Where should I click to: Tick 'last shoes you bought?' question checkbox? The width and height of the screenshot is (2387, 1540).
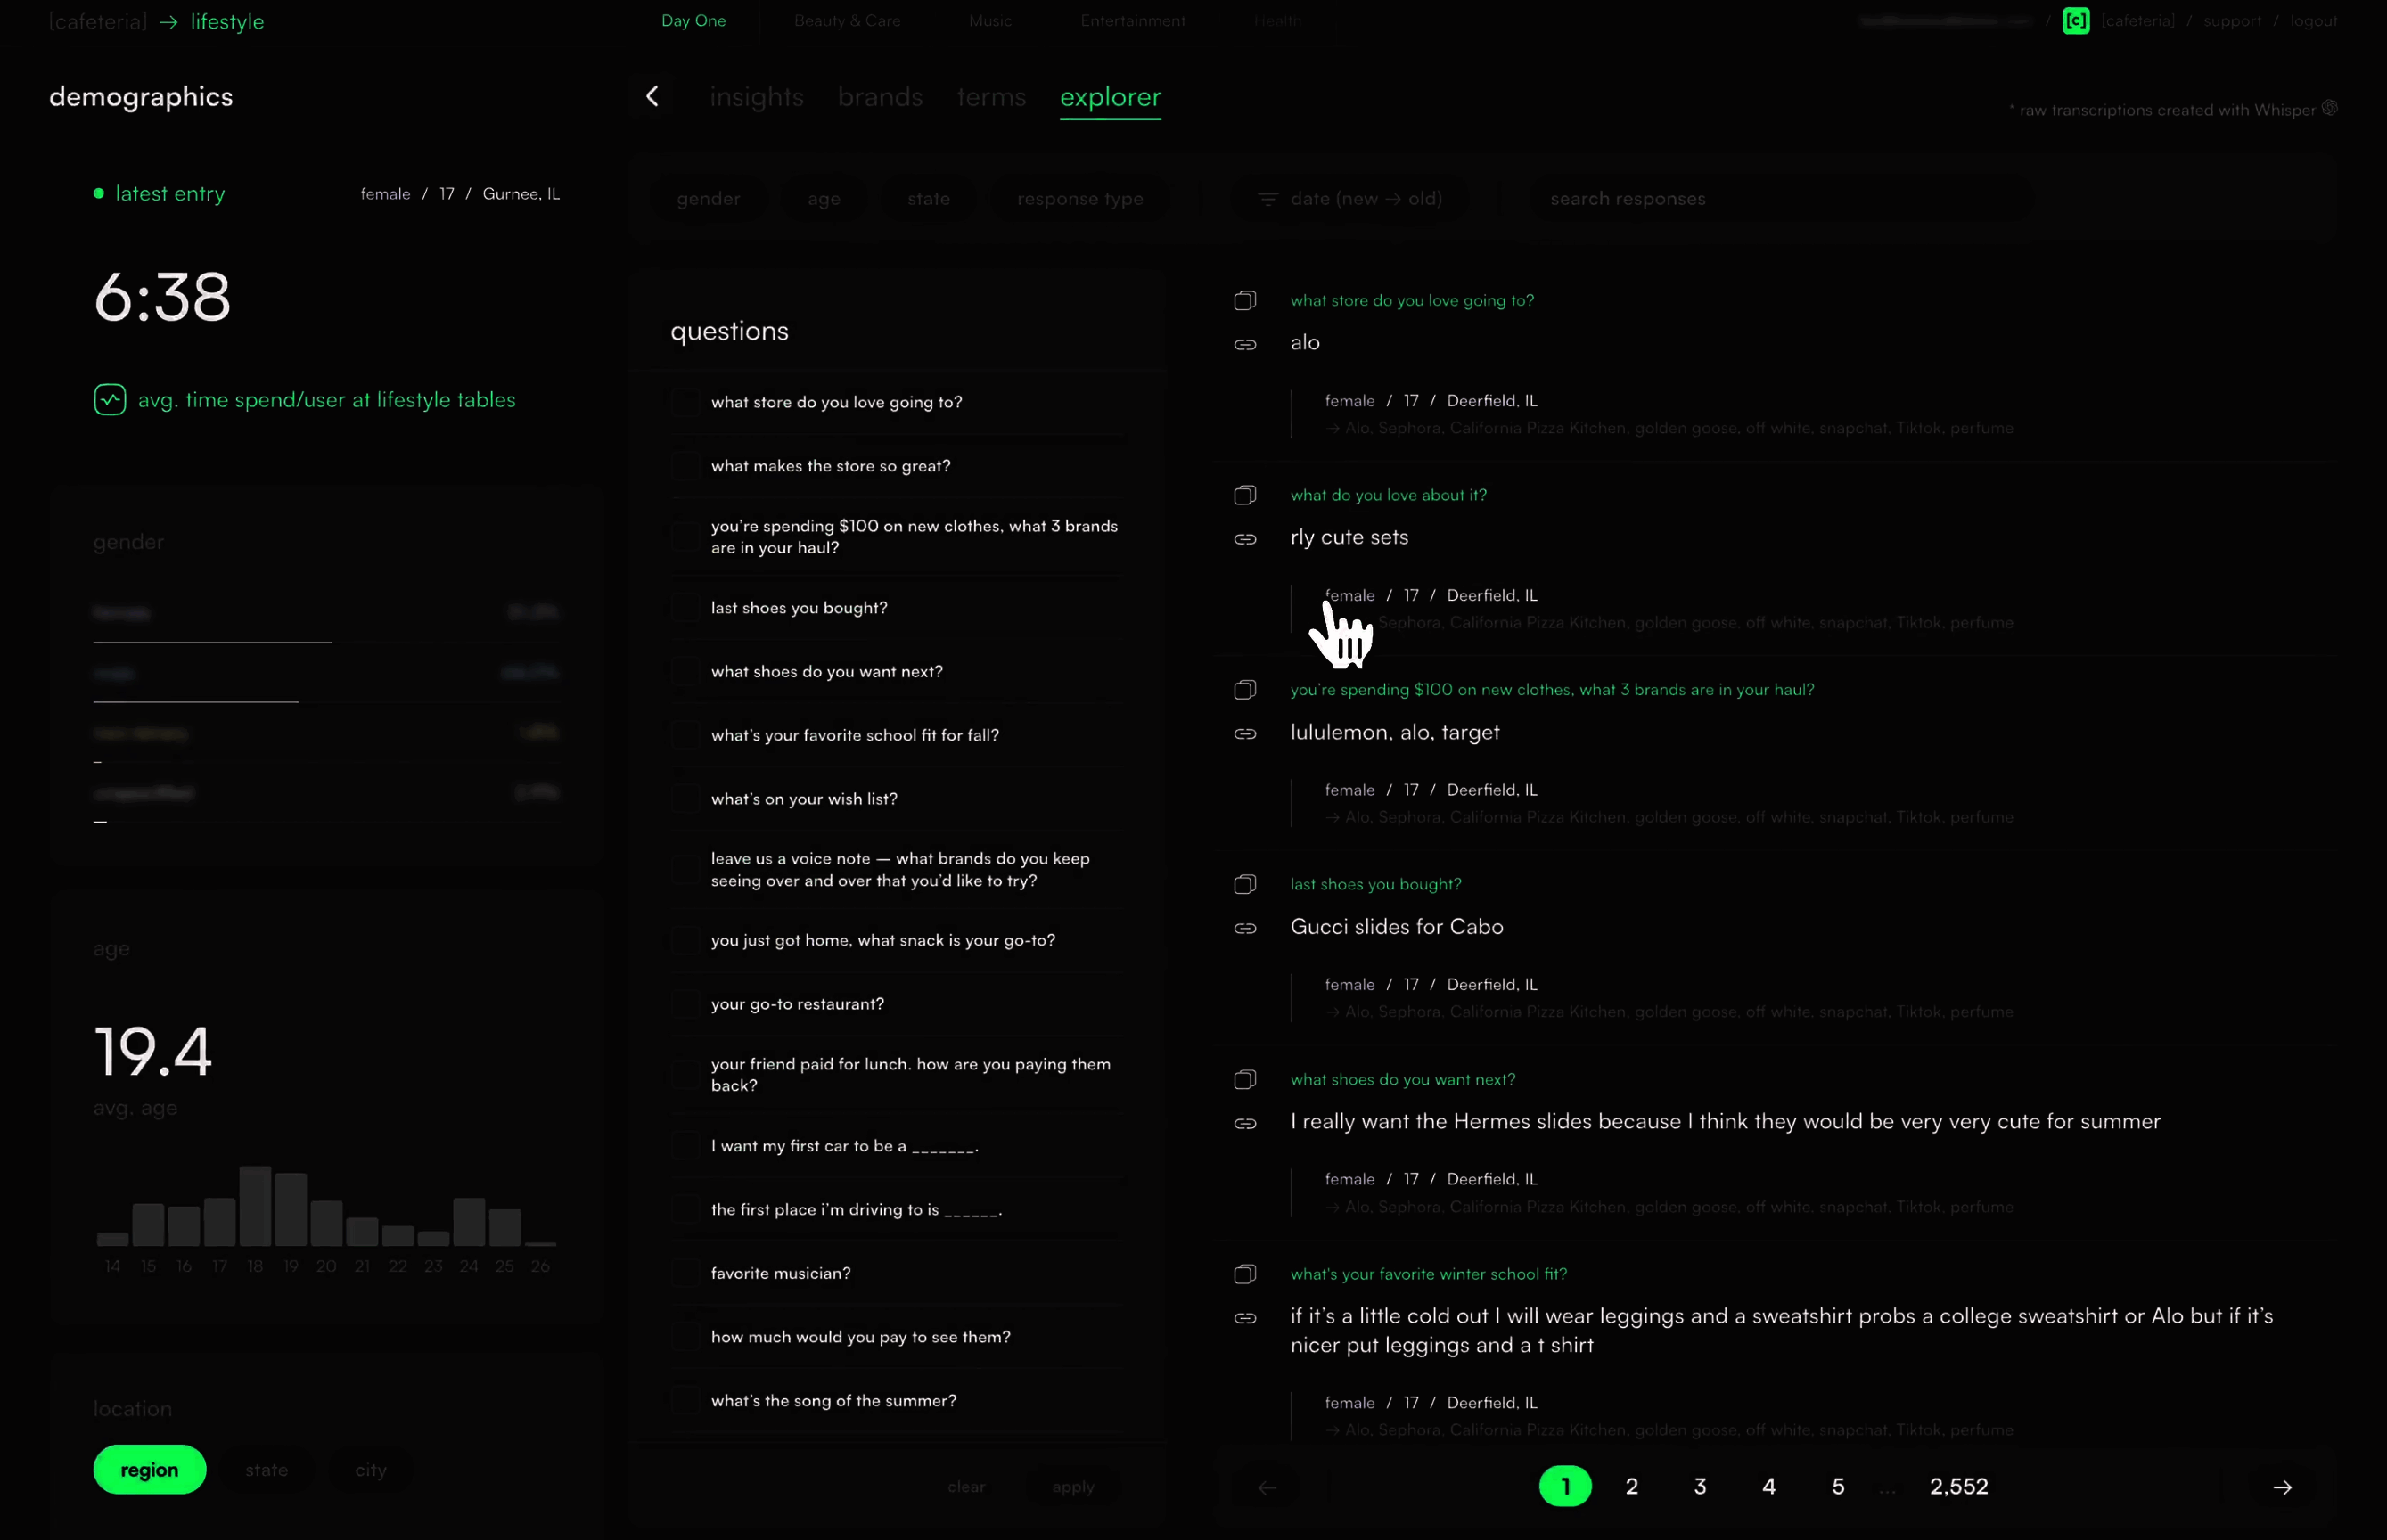coord(685,608)
